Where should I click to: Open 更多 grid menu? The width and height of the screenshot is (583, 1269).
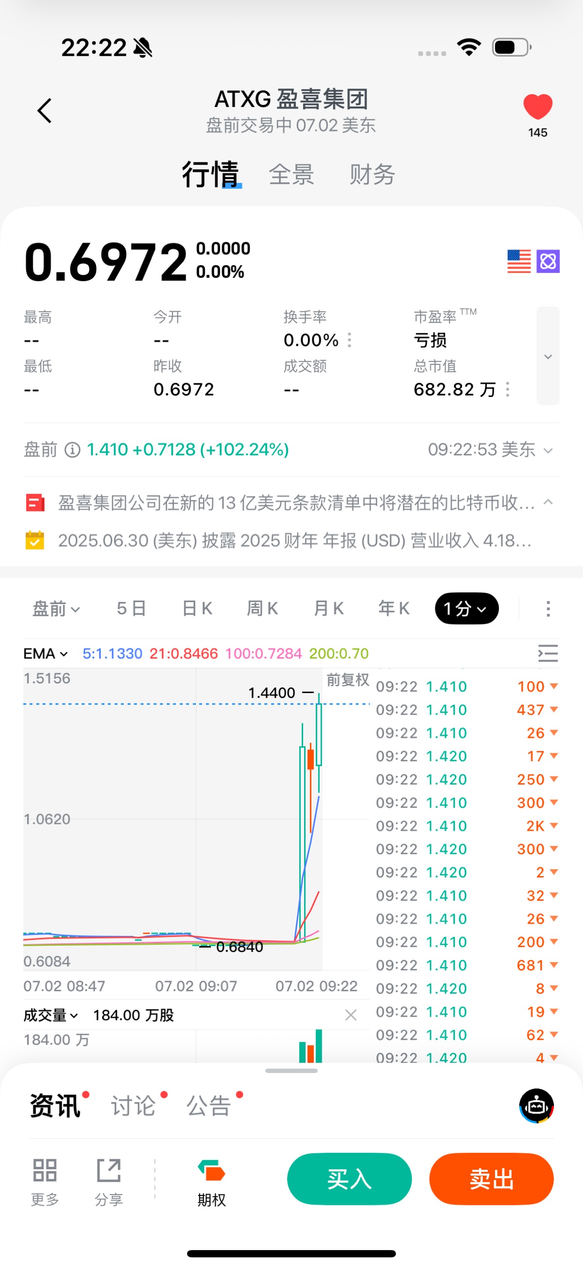pos(45,1182)
